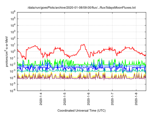The image size is (161, 113).
Task: Click the y-axis tick label 10^-5
Action: pyautogui.click(x=13, y=84)
